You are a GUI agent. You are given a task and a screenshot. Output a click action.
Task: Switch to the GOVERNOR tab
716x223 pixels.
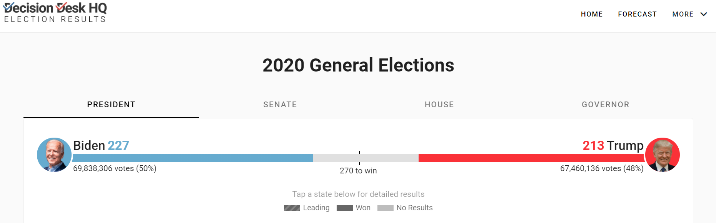click(606, 105)
